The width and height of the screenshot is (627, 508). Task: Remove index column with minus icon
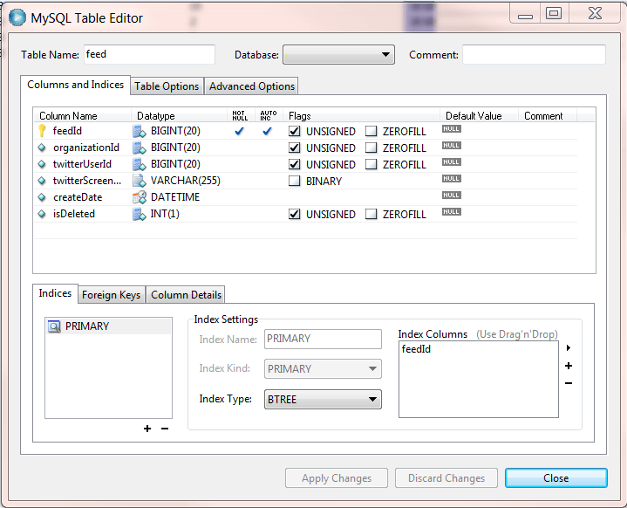569,383
